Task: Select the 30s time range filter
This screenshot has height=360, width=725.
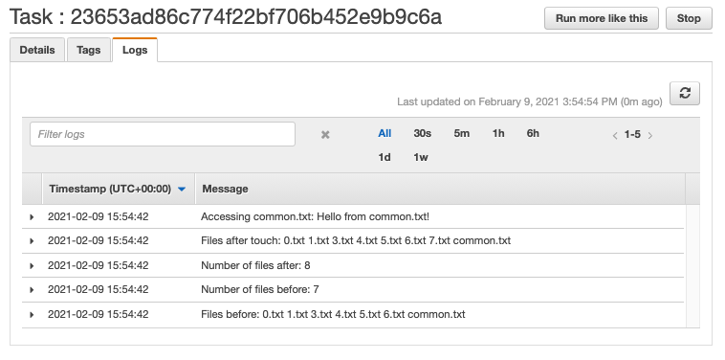Action: pos(422,133)
